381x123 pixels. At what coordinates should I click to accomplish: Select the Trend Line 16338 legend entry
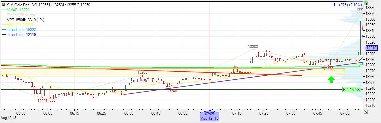19,30
